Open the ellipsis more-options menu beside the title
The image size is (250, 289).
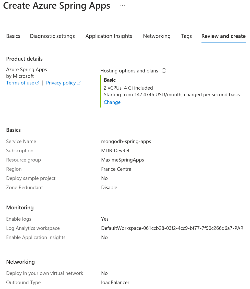coord(123,6)
